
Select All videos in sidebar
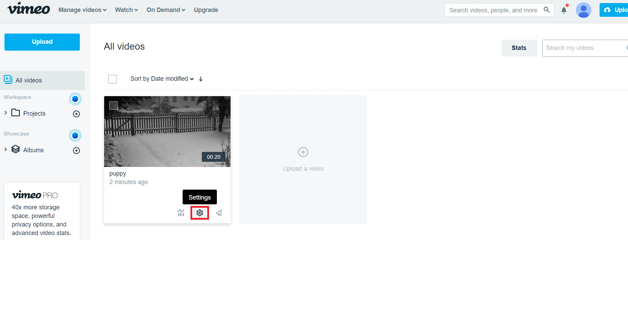[x=42, y=80]
